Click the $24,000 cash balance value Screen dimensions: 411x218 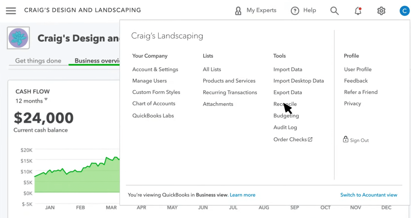pyautogui.click(x=44, y=118)
